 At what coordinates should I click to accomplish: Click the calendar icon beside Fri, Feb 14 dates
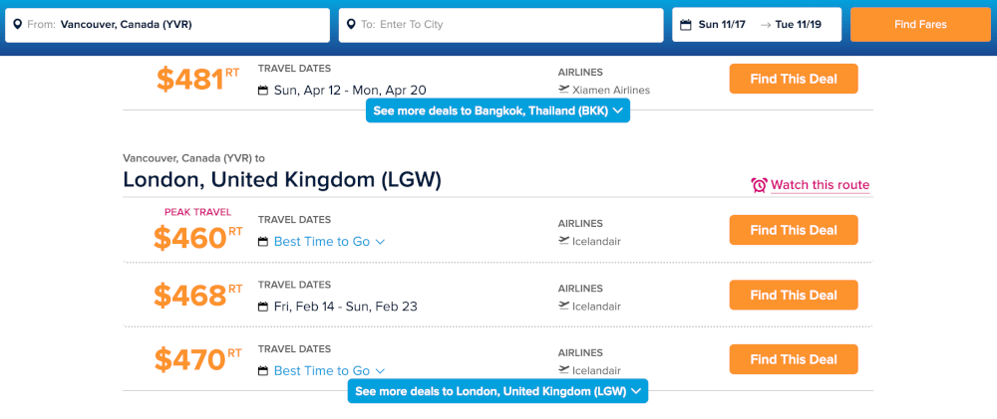(x=263, y=307)
